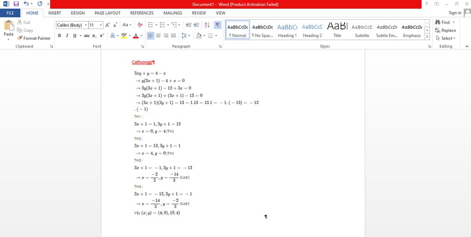Decrease paragraph indent
Image resolution: width=471 pixels, height=237 pixels.
pos(189,25)
